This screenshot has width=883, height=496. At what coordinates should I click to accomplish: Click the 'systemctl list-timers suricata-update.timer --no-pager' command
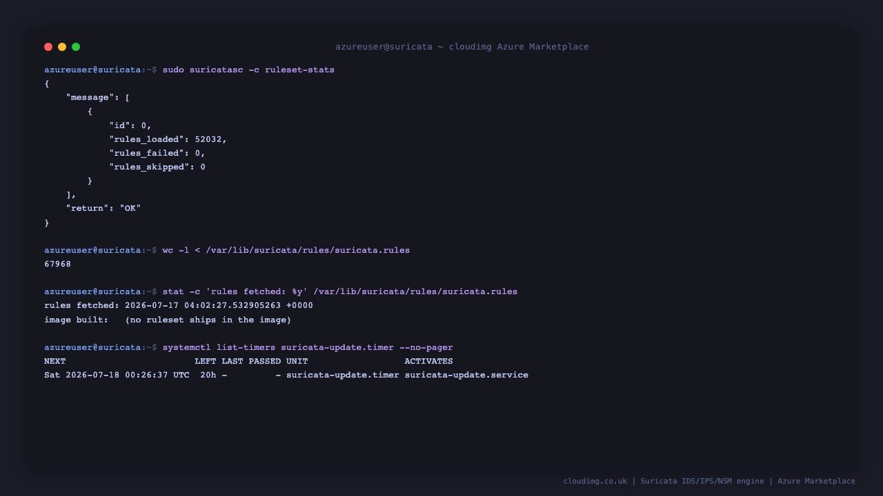pyautogui.click(x=308, y=347)
